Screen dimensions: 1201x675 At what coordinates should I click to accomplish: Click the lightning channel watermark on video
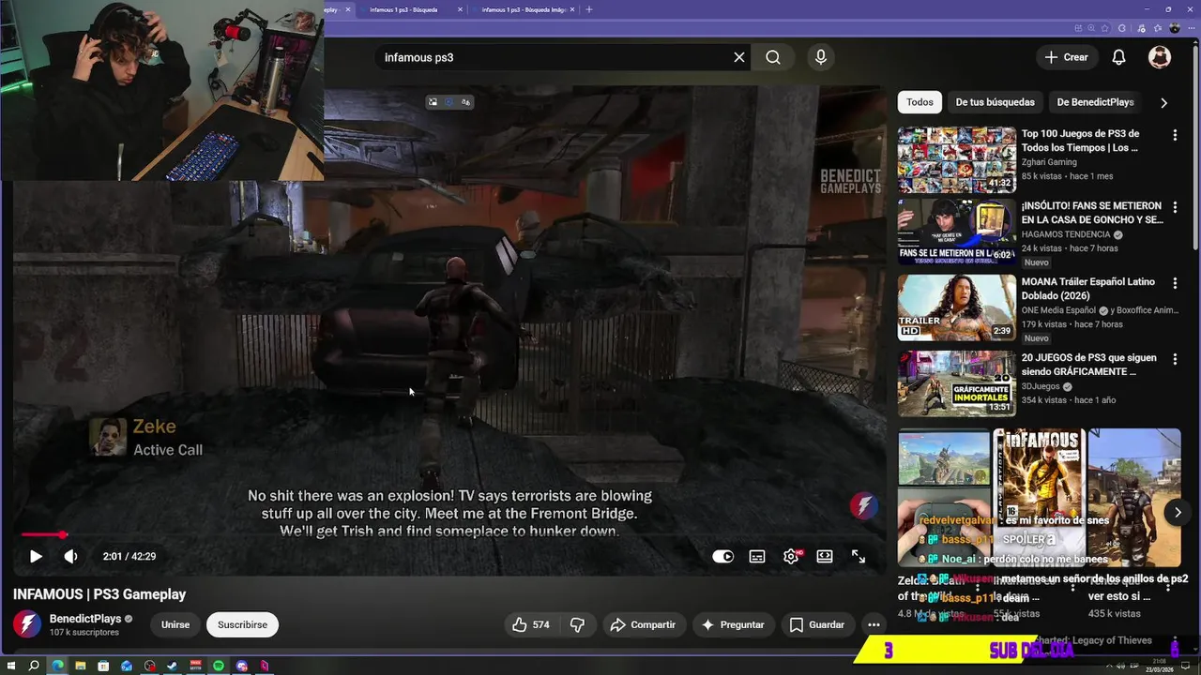tap(863, 506)
